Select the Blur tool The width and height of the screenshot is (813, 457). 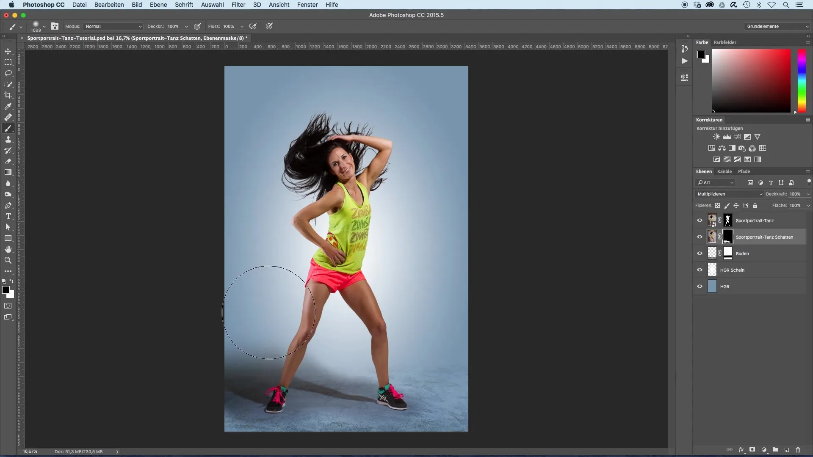[x=8, y=183]
